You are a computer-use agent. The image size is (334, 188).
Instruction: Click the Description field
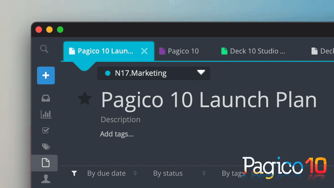pos(121,120)
